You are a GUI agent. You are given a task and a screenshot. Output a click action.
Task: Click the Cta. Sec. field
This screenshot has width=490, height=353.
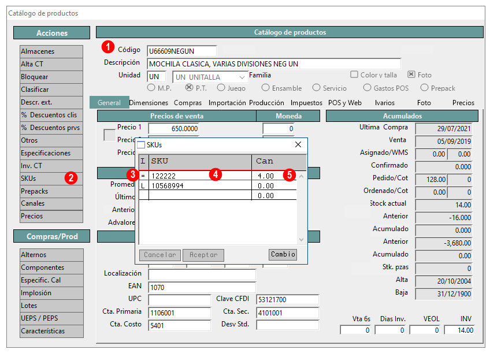tap(288, 313)
